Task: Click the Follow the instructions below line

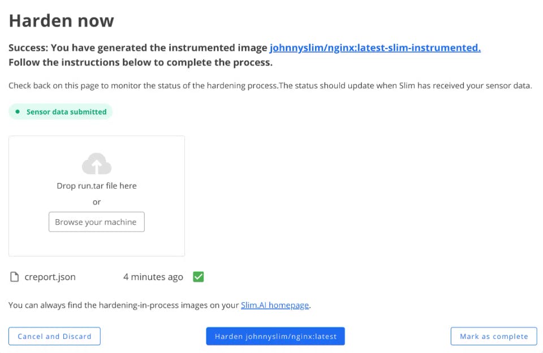Action: pos(141,63)
